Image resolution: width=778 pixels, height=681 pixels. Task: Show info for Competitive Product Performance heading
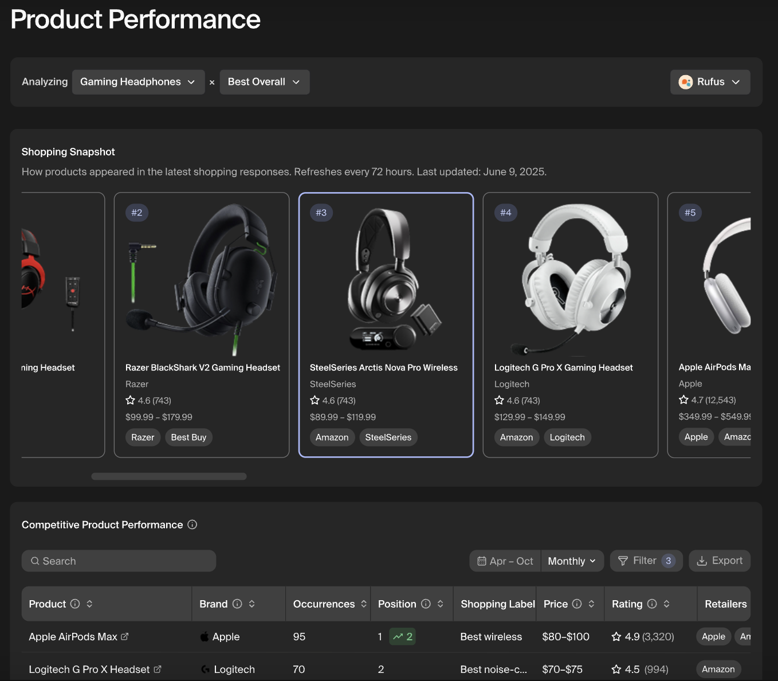pyautogui.click(x=192, y=525)
